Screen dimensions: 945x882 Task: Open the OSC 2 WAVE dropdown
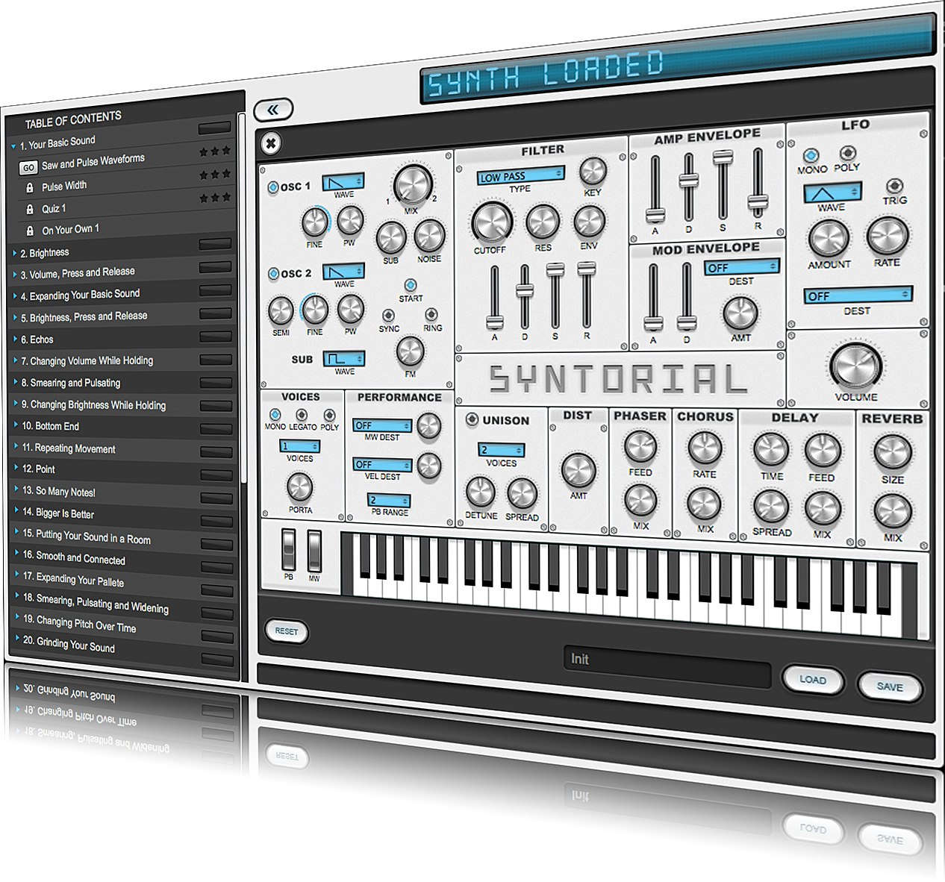(343, 272)
